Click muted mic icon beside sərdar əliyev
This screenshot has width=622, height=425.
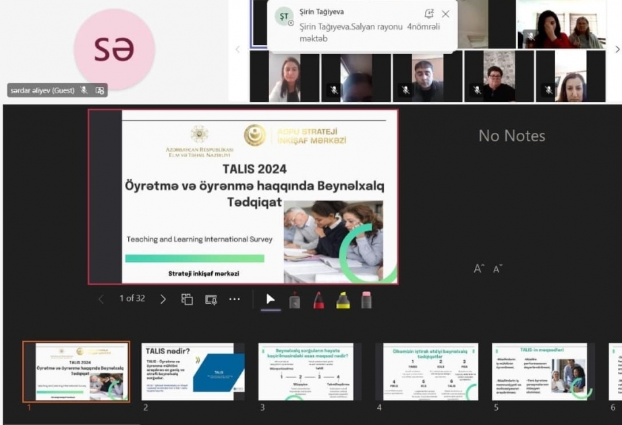[x=84, y=90]
